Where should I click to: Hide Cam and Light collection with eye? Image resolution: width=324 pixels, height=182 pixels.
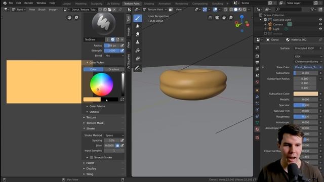click(x=320, y=20)
